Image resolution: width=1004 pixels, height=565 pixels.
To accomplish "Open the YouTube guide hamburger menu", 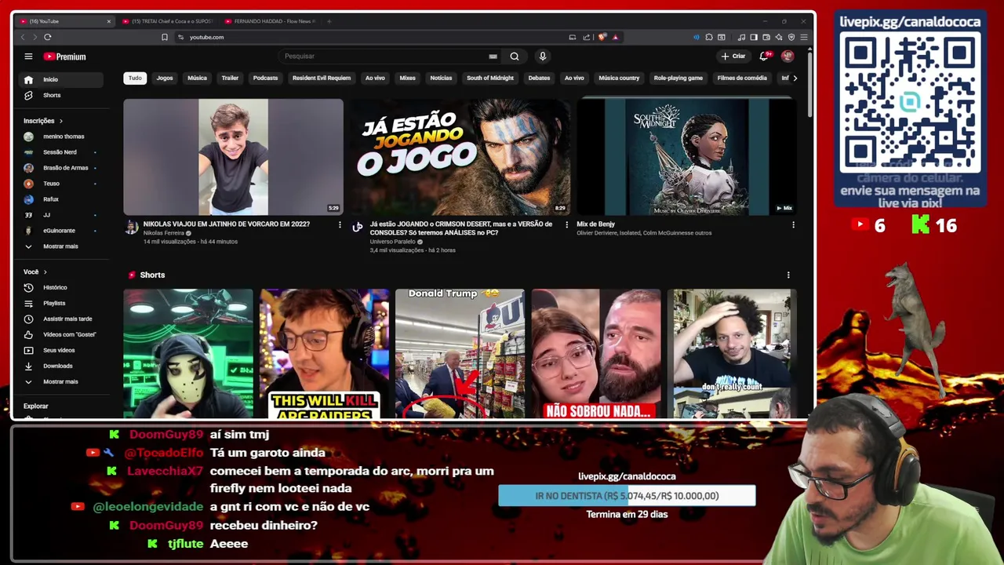I will (28, 56).
